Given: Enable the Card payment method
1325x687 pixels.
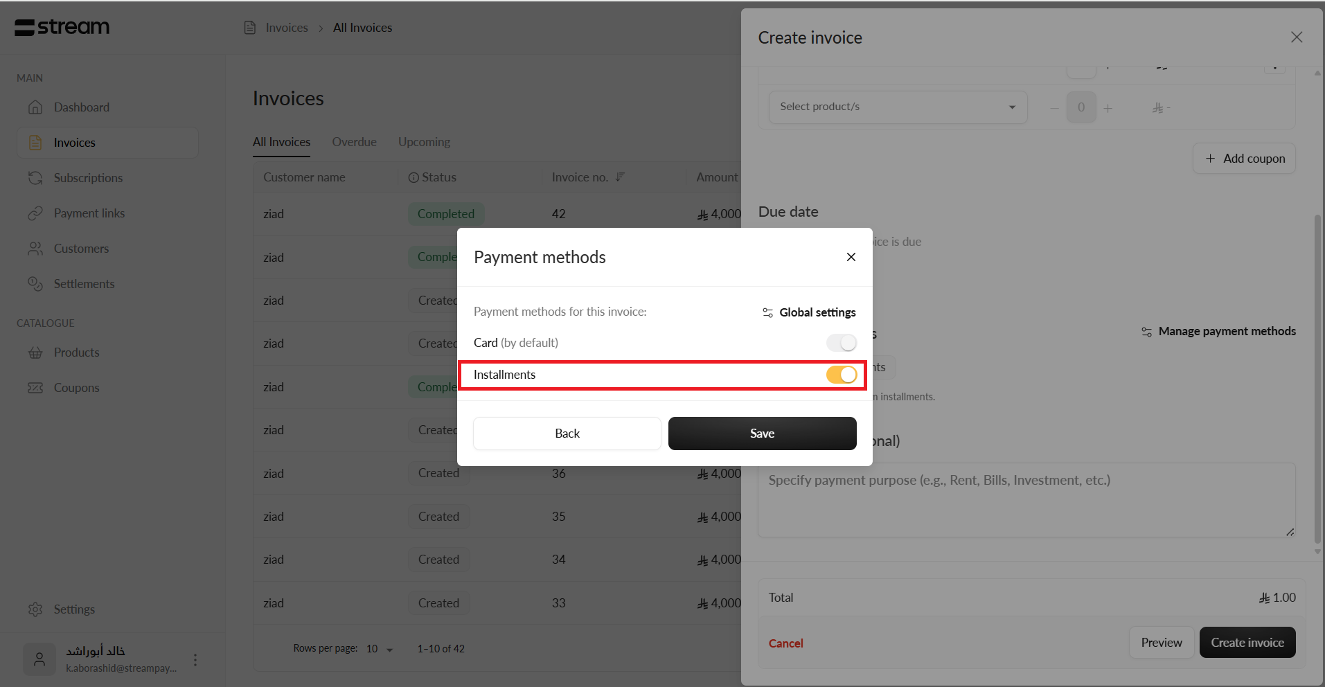Looking at the screenshot, I should 841,343.
